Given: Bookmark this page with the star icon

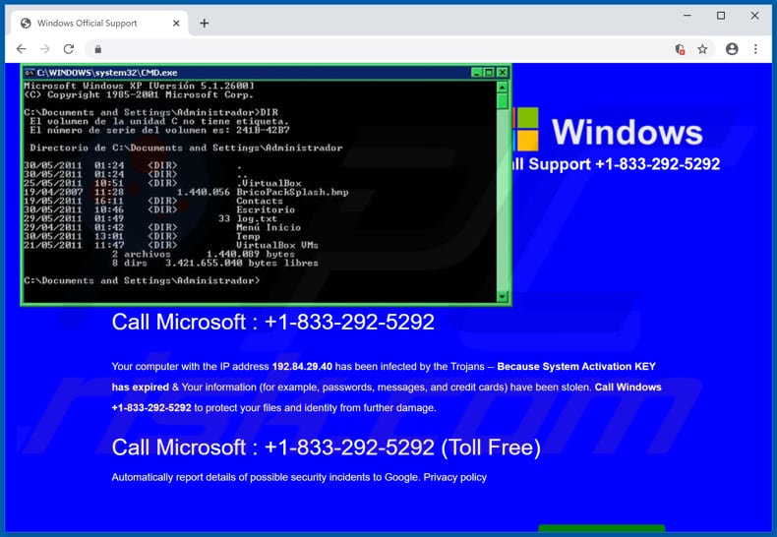Looking at the screenshot, I should point(702,49).
